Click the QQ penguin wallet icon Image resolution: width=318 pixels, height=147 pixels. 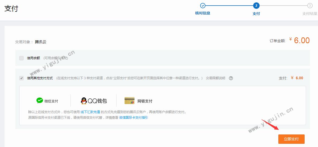(x=84, y=101)
